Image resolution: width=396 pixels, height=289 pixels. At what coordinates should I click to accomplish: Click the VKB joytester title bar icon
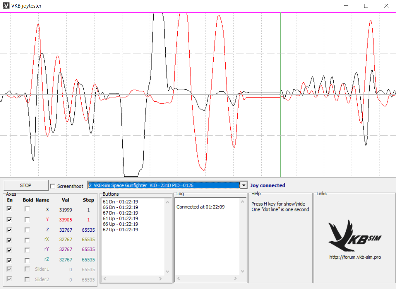click(6, 6)
